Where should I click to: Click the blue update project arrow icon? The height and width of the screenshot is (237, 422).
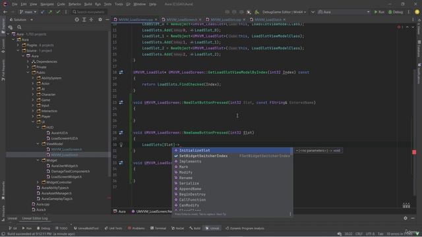tap(43, 12)
